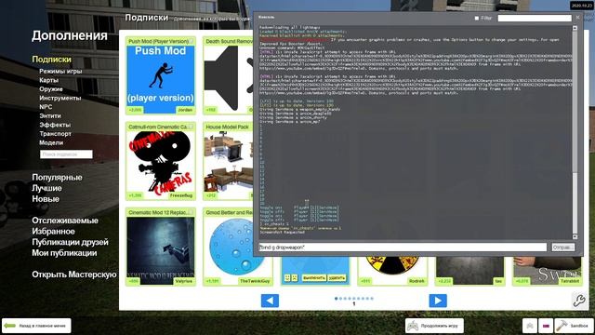Toggle the Filter checkbox in console
The image size is (595, 335).
click(x=477, y=18)
